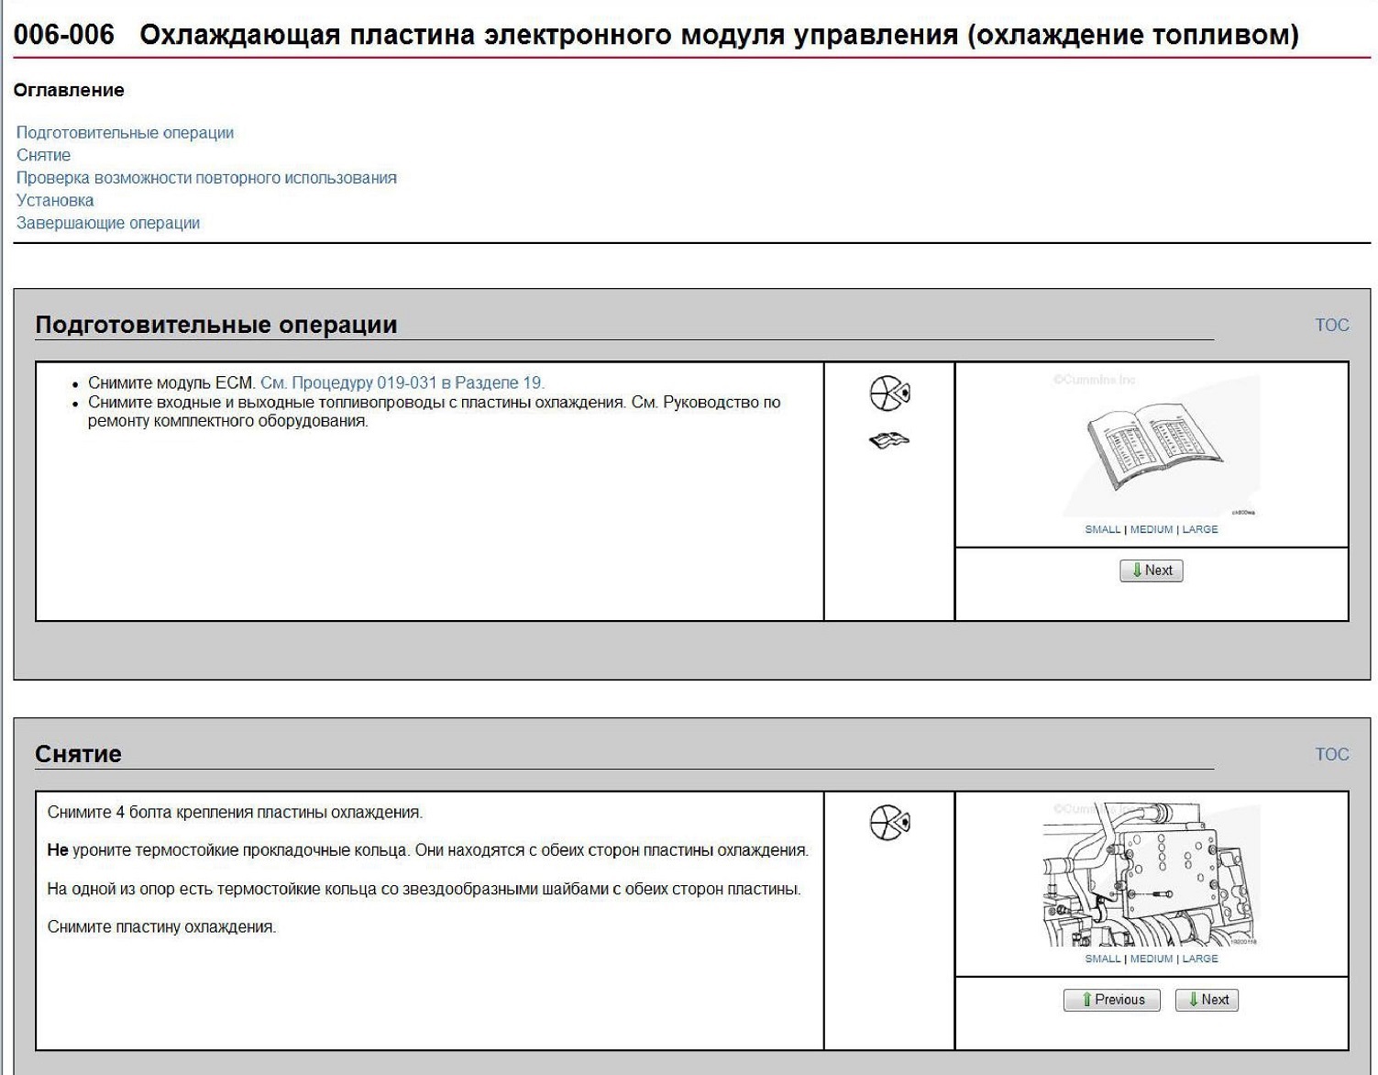Click Previous button in Снятие step
This screenshot has height=1075, width=1378.
coord(1112,1000)
